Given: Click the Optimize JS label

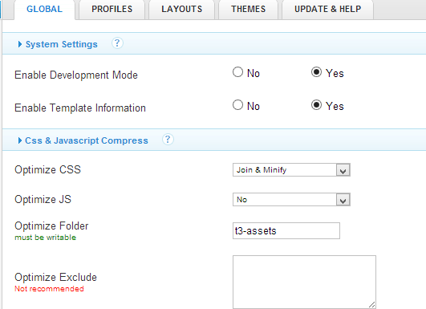Looking at the screenshot, I should click(x=43, y=200).
